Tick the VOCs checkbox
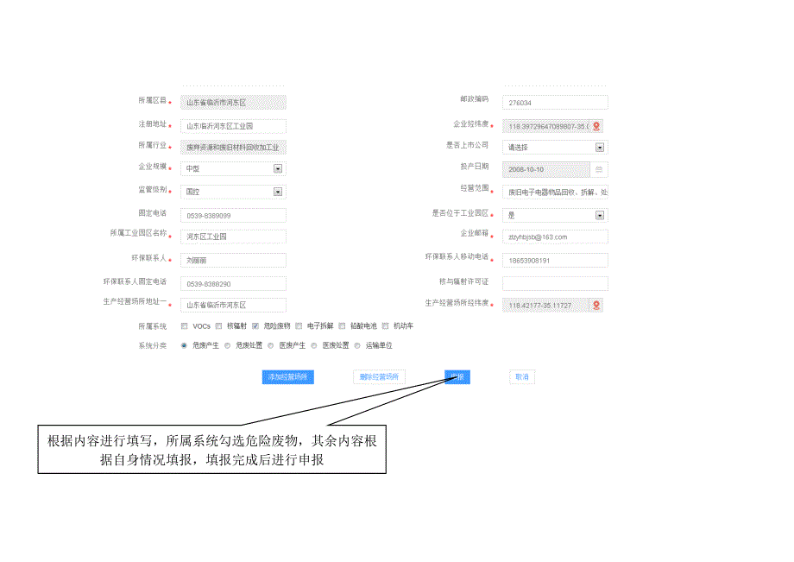This screenshot has width=794, height=562. (x=185, y=326)
